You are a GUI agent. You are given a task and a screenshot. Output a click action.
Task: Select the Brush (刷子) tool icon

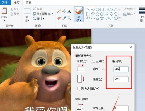pyautogui.click(x=79, y=11)
